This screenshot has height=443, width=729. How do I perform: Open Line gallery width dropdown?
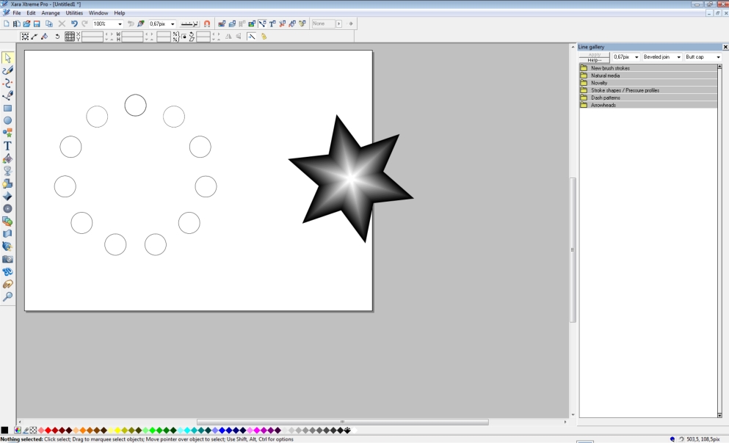[x=636, y=57]
